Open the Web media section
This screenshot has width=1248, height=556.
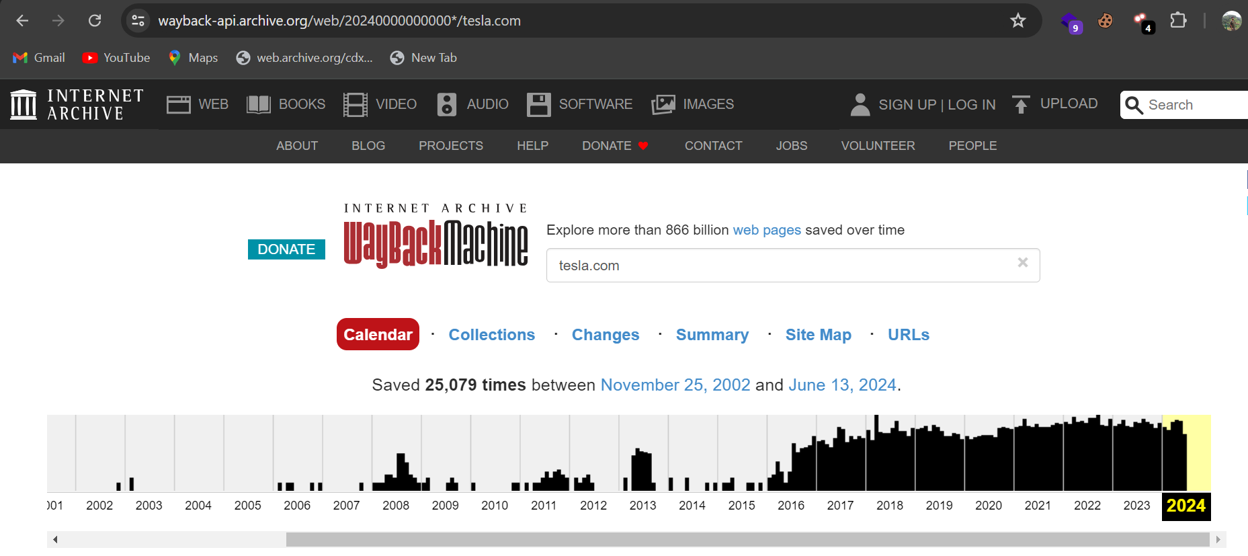(x=198, y=104)
